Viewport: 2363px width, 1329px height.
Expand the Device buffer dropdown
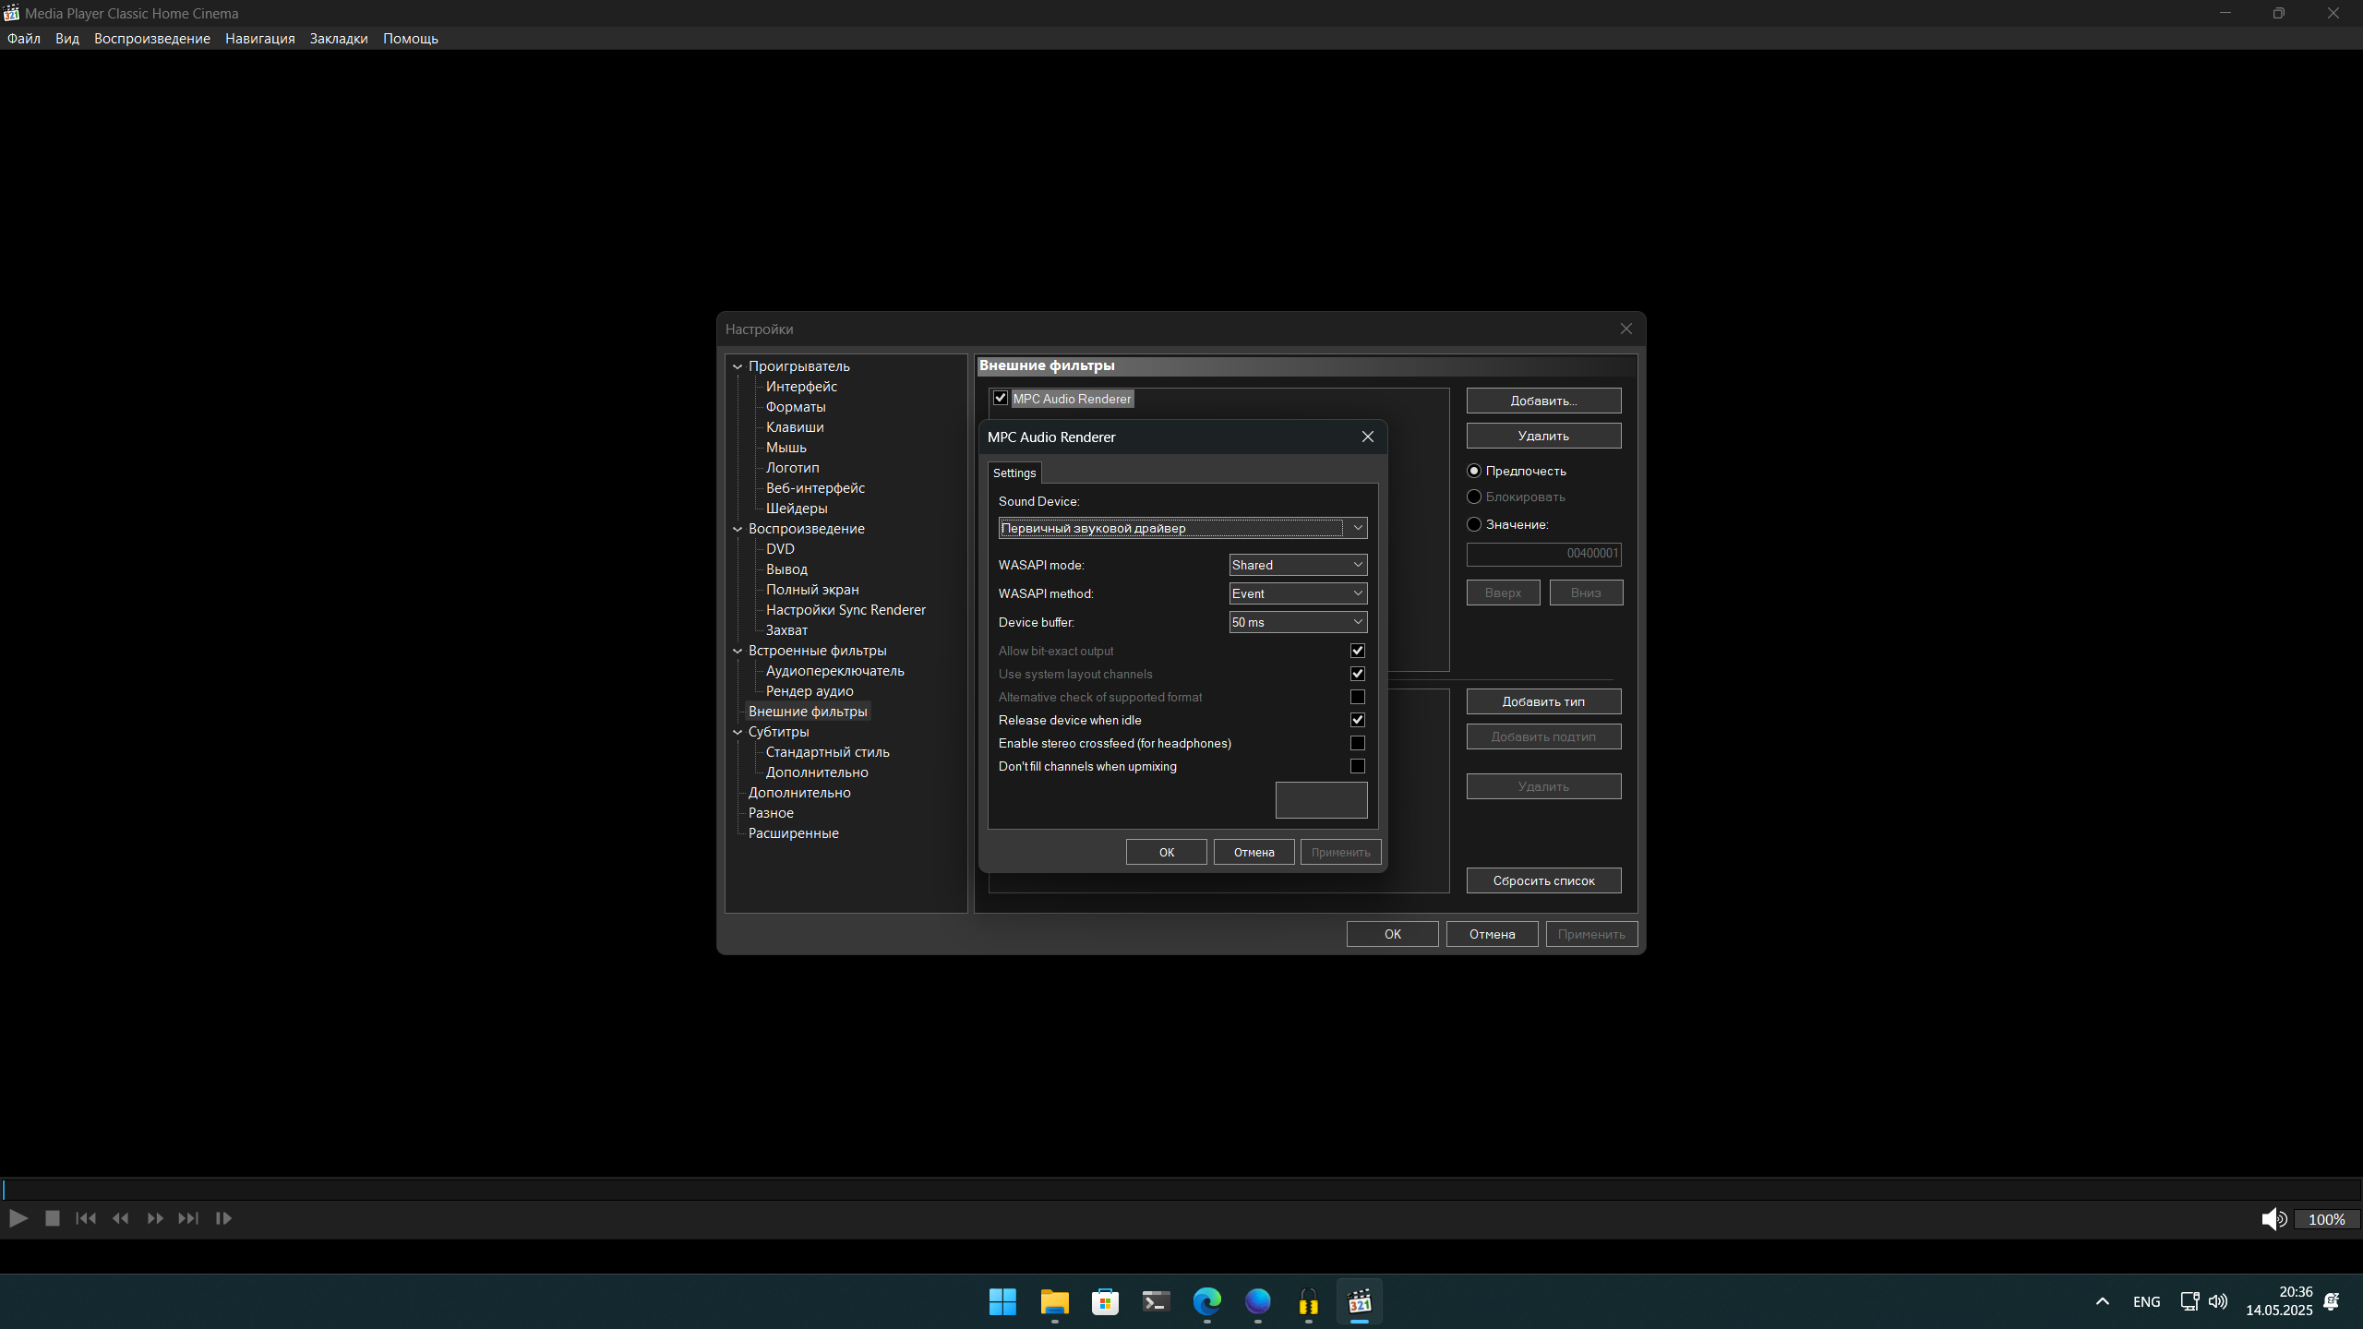pos(1298,622)
